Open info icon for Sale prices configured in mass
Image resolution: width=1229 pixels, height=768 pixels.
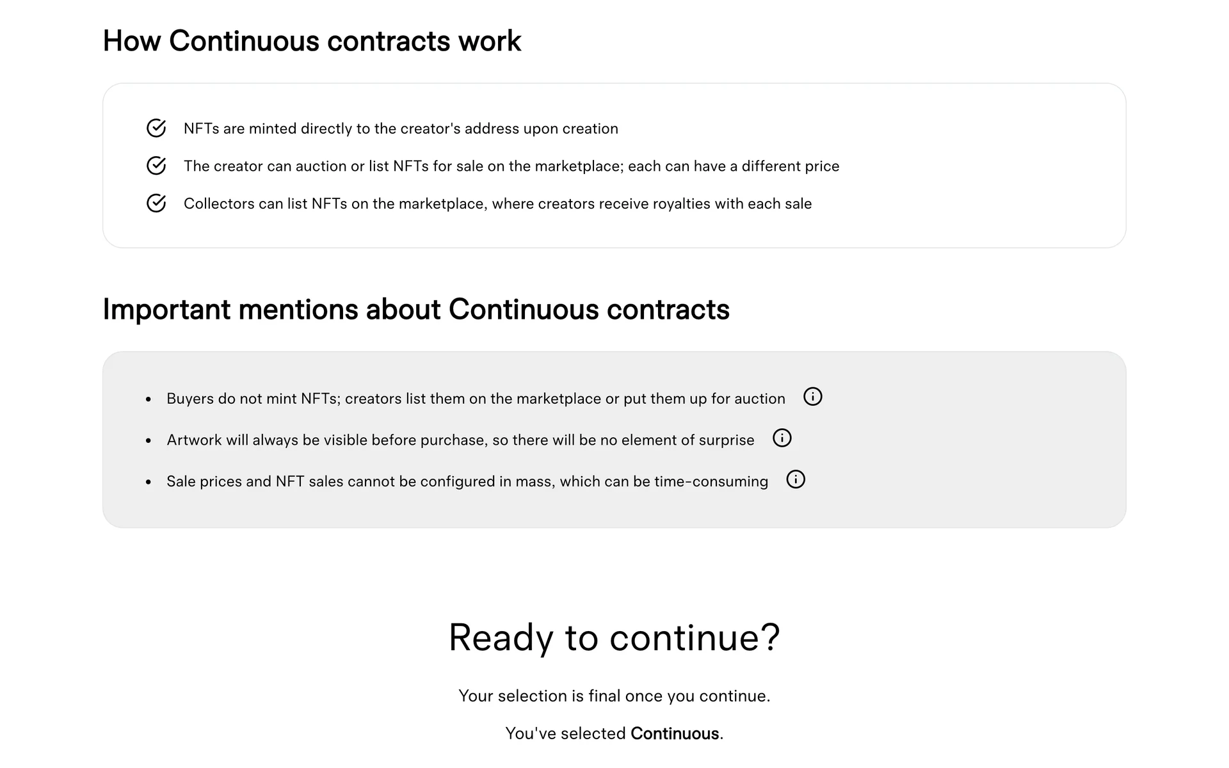click(x=795, y=479)
